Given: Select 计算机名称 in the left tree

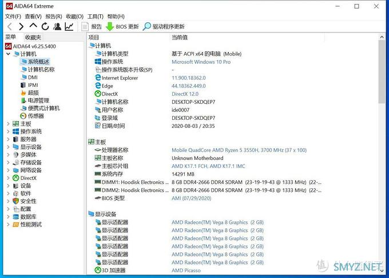Looking at the screenshot, I should point(41,69).
